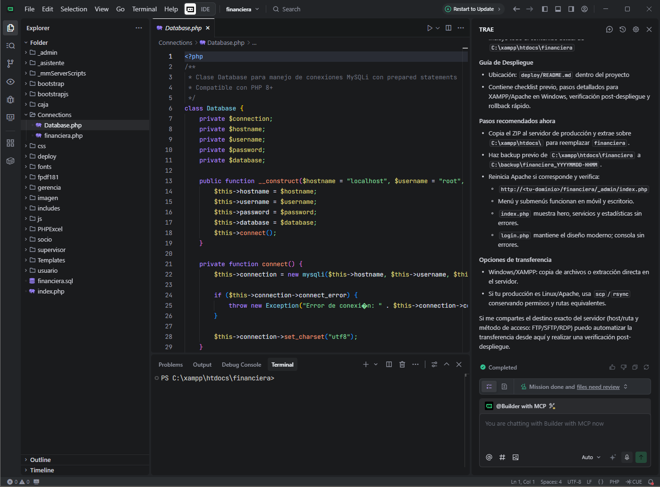Toggle the bottom panel layout button
660x487 pixels.
click(558, 9)
